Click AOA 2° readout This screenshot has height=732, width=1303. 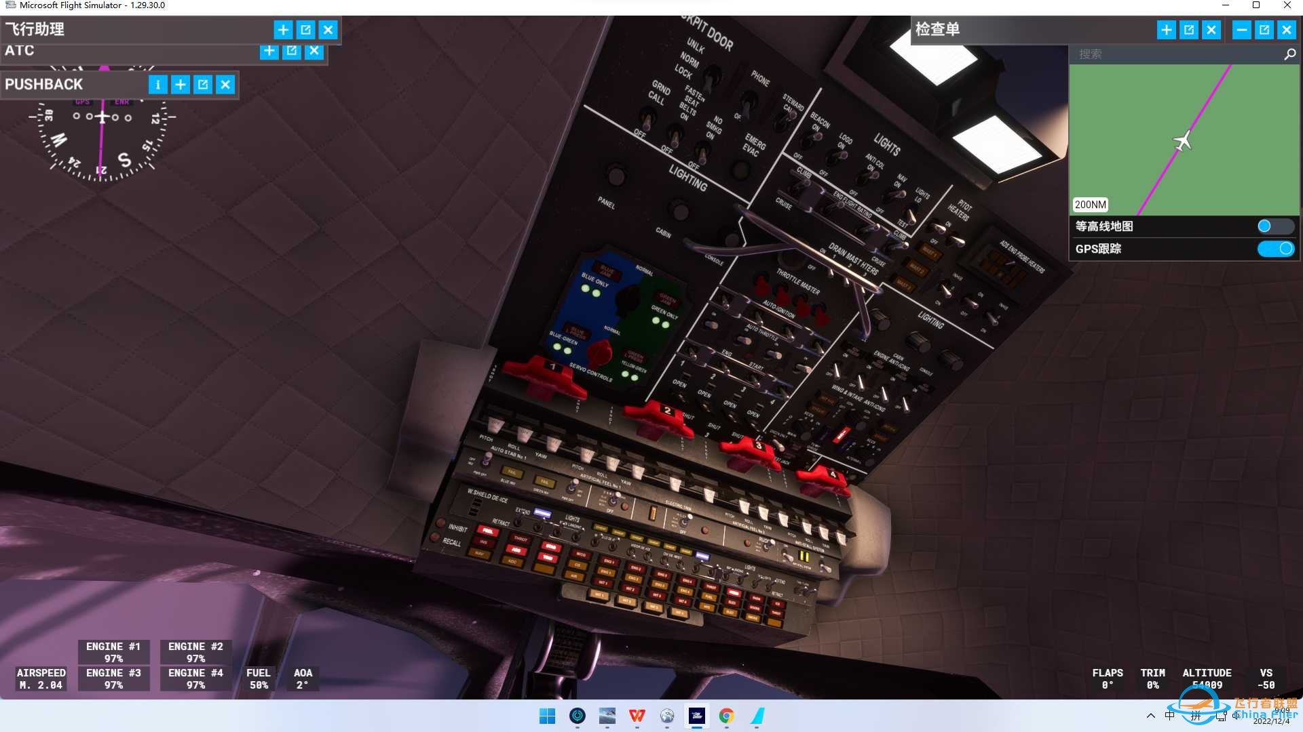(x=303, y=678)
